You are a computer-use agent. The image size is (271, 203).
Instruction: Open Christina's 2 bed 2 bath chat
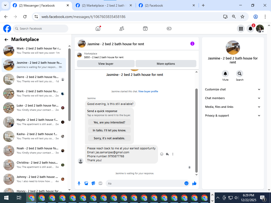pyautogui.click(x=34, y=165)
